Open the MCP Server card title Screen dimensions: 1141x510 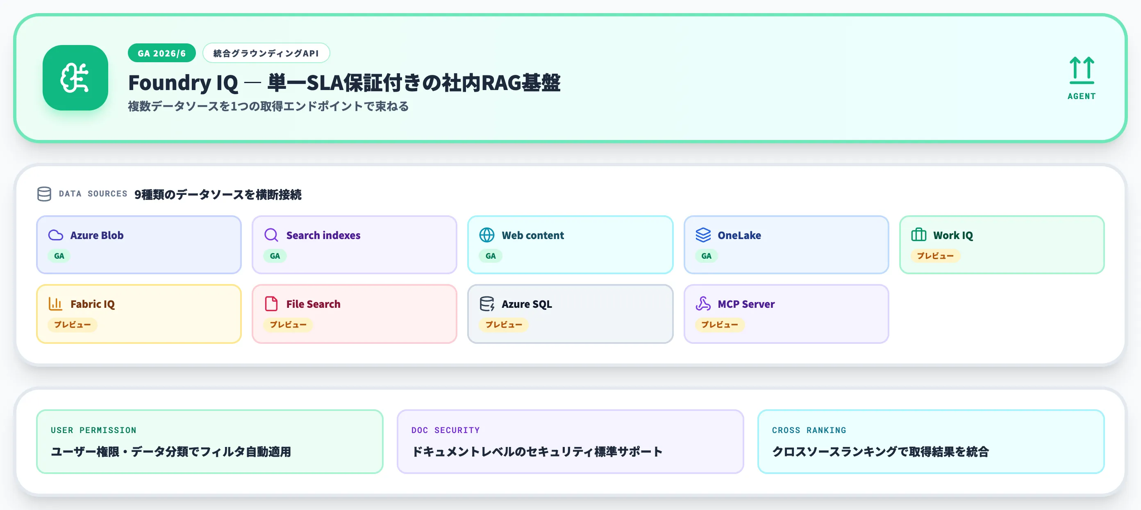pyautogui.click(x=746, y=304)
